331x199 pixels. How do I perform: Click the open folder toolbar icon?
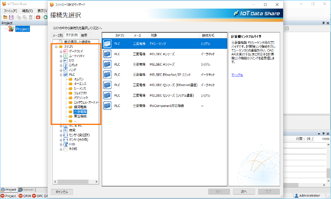point(5,18)
